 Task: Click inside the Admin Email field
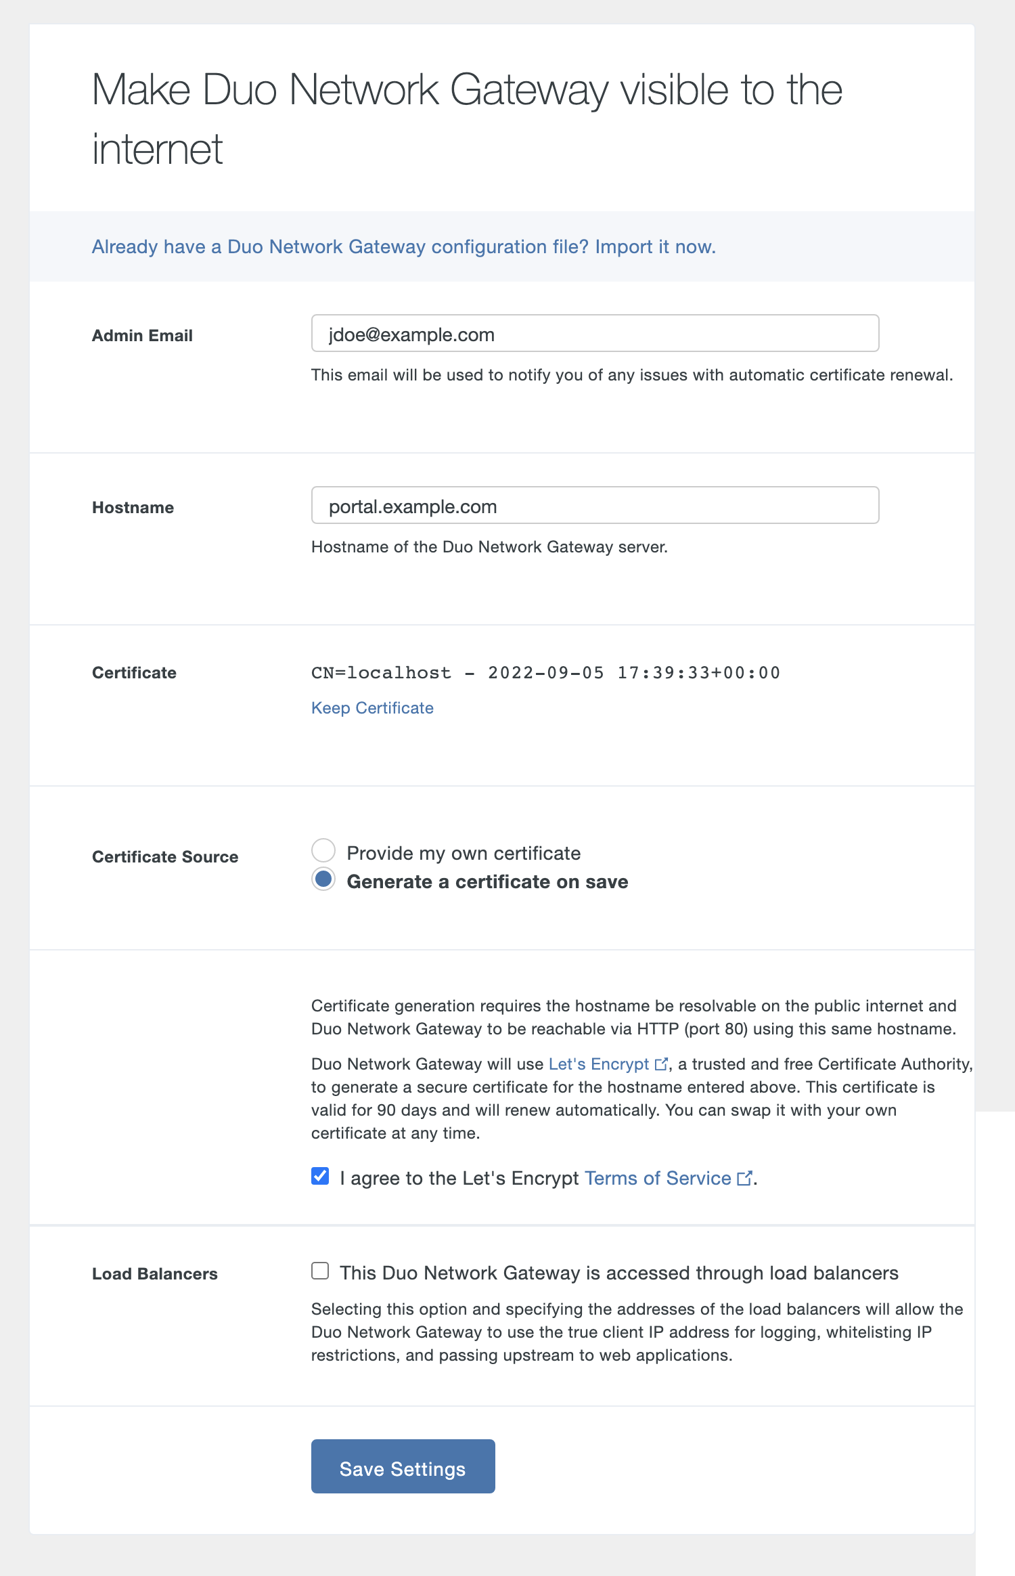tap(595, 334)
